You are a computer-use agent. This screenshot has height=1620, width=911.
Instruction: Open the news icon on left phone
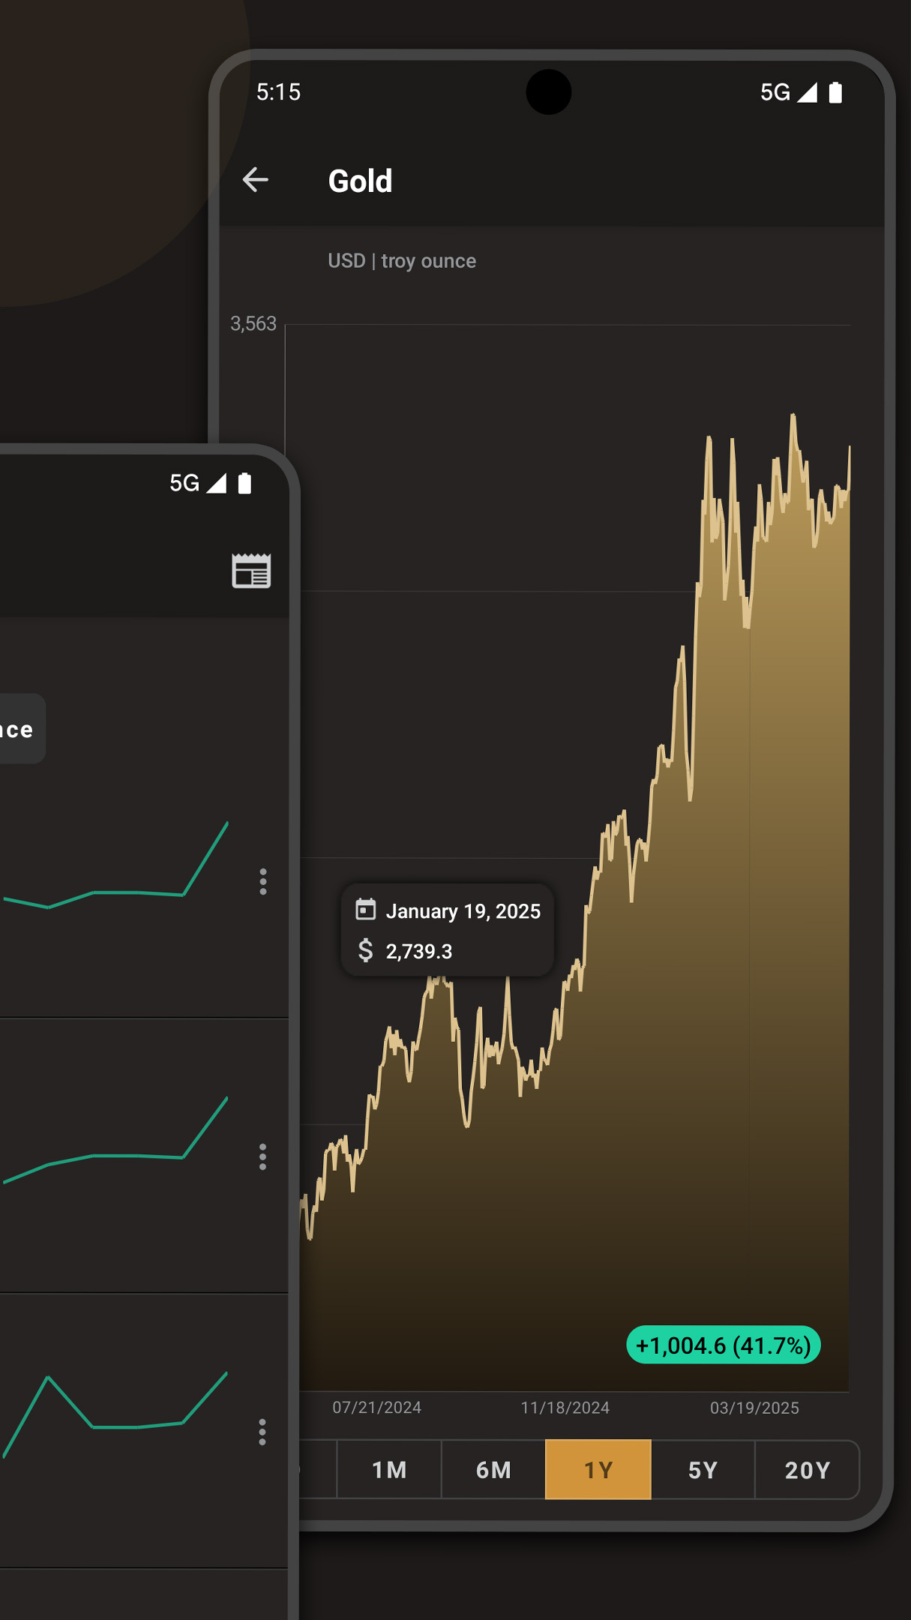click(251, 571)
